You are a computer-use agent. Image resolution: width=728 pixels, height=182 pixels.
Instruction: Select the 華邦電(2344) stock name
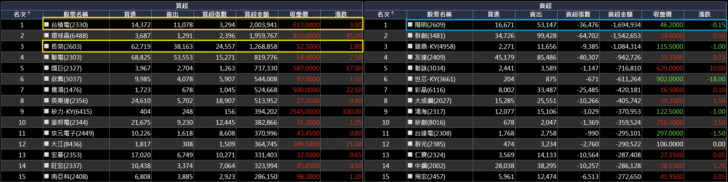coord(69,122)
